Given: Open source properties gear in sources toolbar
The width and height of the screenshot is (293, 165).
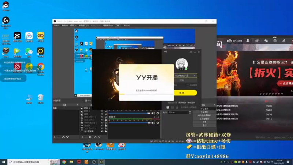Looking at the screenshot, I should 90,137.
